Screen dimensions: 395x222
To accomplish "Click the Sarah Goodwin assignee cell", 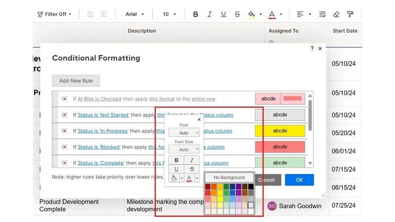I will pyautogui.click(x=297, y=206).
